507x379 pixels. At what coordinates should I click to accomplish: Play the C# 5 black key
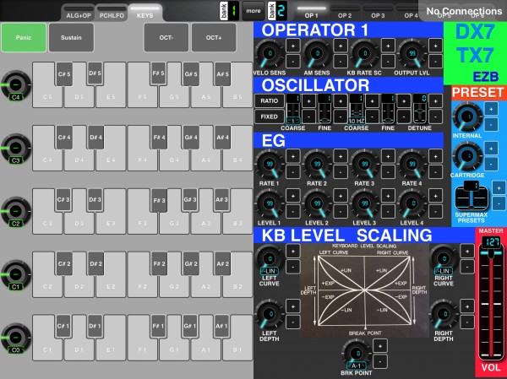(64, 74)
